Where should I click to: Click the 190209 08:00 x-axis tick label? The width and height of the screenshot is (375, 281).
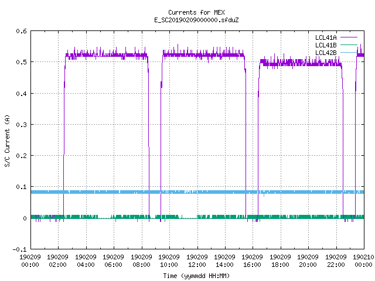tap(142, 261)
